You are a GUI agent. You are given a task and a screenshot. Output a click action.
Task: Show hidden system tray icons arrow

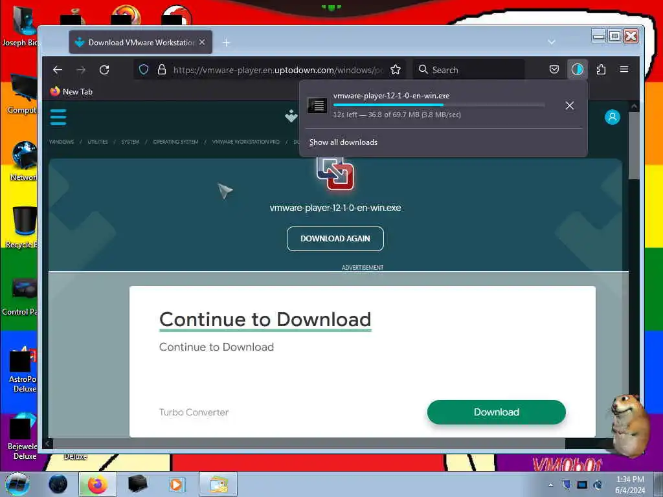(550, 485)
